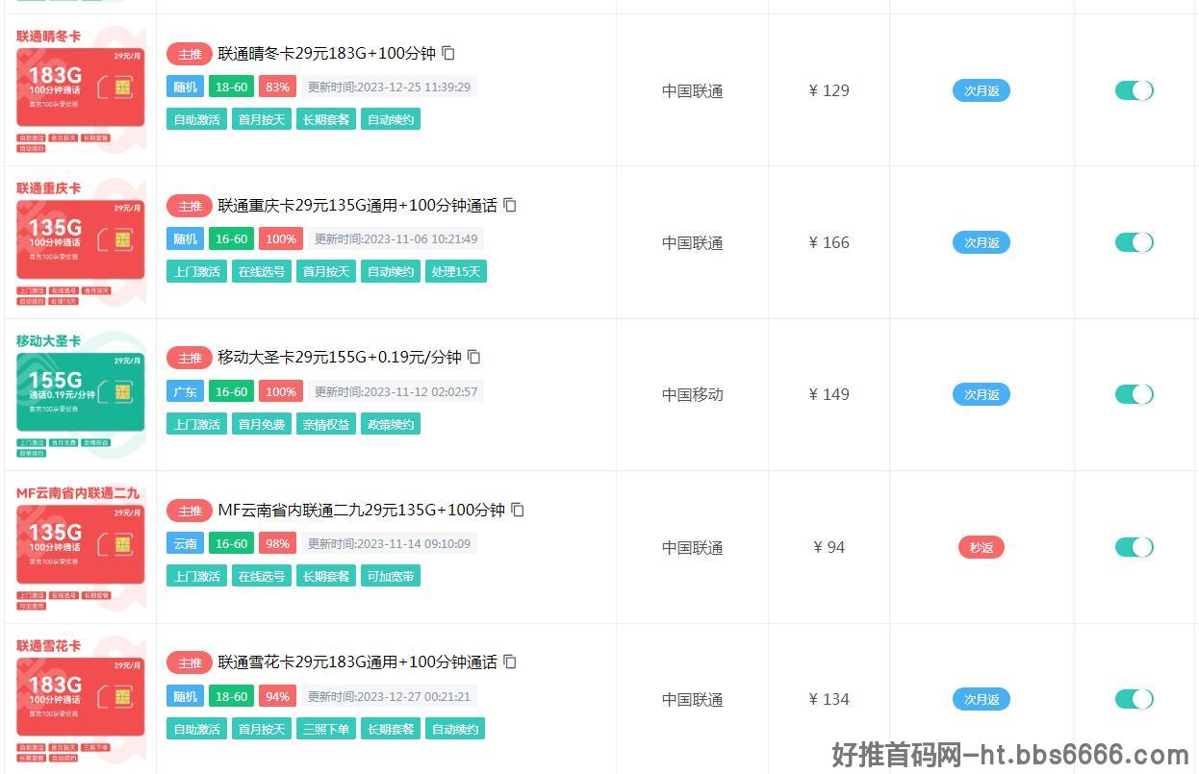1199x774 pixels.
Task: Switch off the 联通雪花卡 row toggle
Action: click(1134, 699)
